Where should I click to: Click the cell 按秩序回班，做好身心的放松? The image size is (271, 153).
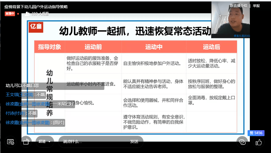tap(211, 84)
